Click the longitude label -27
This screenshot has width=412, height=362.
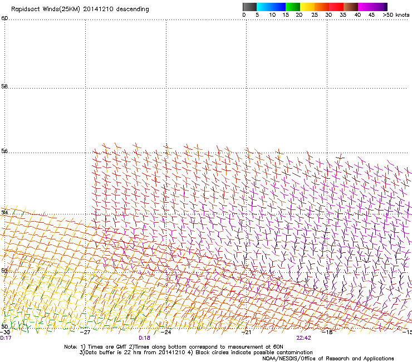pos(85,332)
